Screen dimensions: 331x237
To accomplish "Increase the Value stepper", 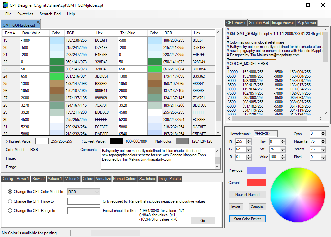I will (x=283, y=156).
